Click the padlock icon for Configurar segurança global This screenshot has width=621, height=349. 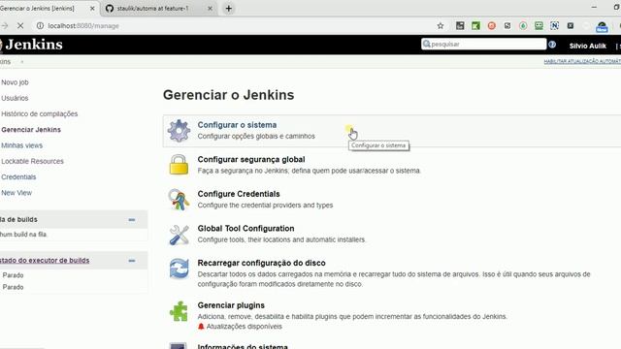point(179,165)
